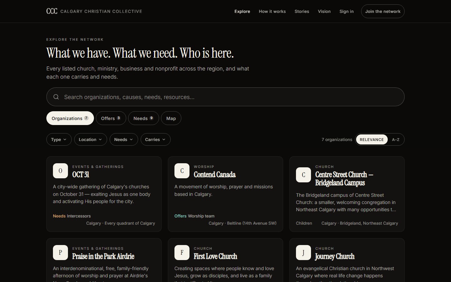
Task: Open the Journey Church title
Action: (335, 256)
